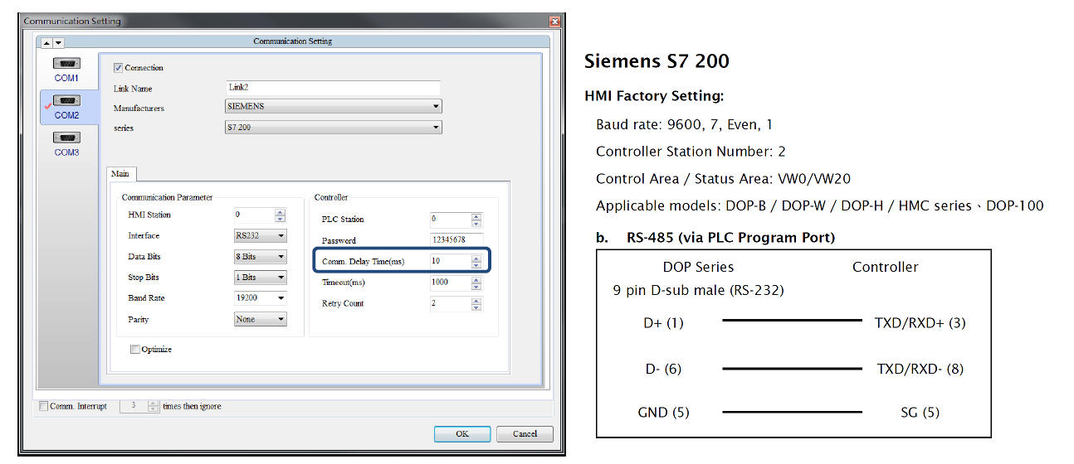Adjust the PLC Station stepper
Screen dimensions: 1074x464
pos(476,220)
